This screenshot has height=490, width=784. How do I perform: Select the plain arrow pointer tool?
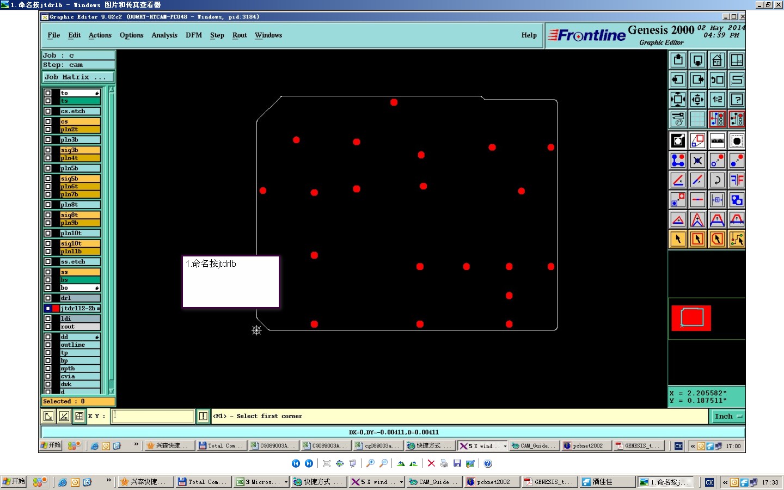[678, 239]
